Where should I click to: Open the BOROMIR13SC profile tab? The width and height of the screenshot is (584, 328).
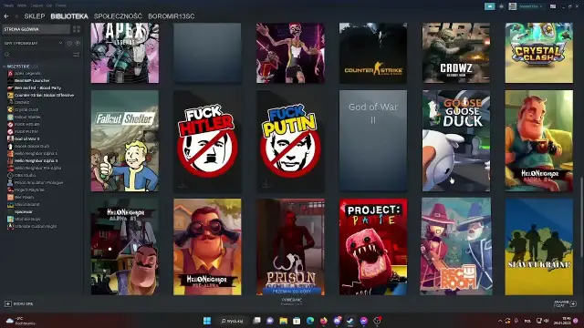pos(172,16)
